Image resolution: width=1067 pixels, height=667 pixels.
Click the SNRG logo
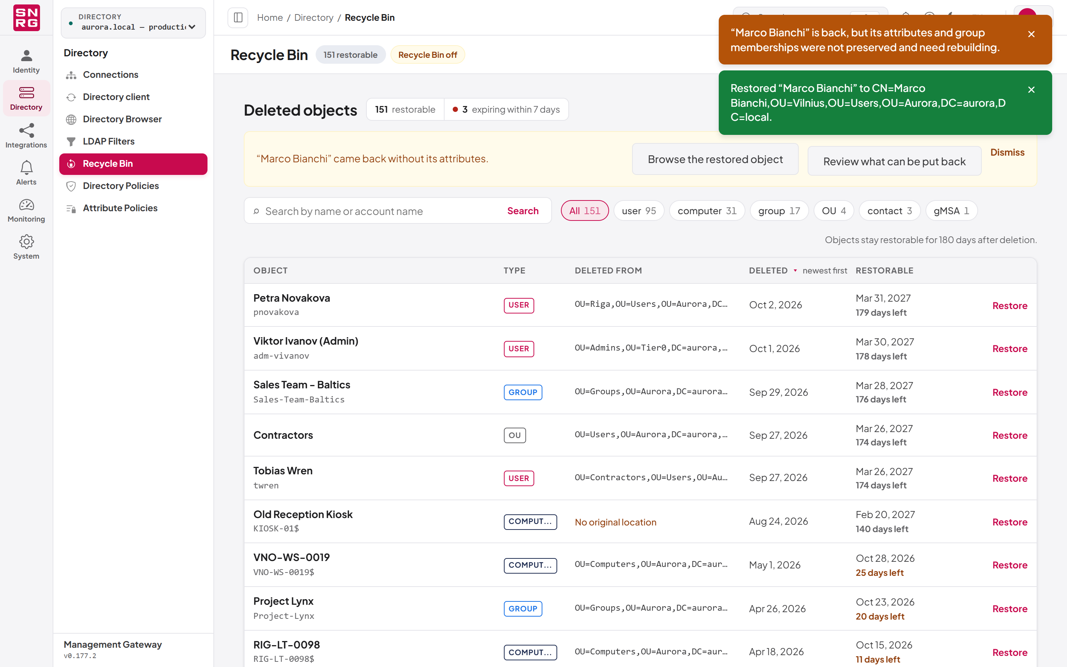click(x=26, y=18)
